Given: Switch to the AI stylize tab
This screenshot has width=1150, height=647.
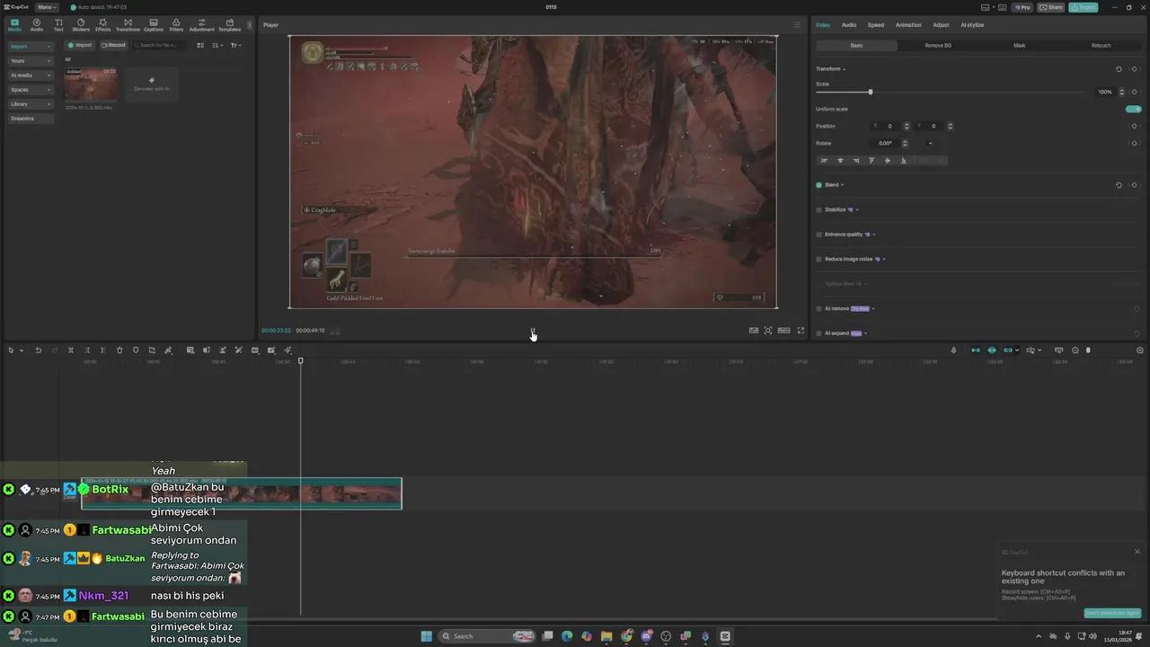Looking at the screenshot, I should [x=972, y=25].
